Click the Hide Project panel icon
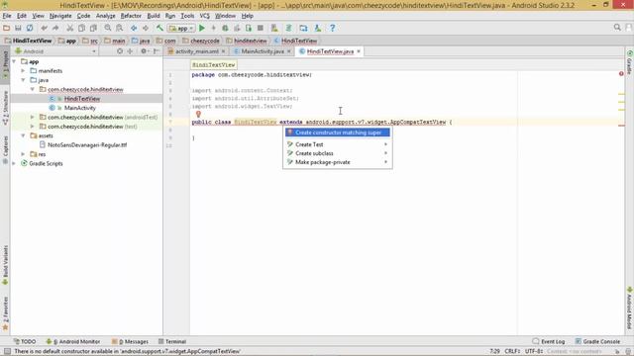 pyautogui.click(x=157, y=51)
